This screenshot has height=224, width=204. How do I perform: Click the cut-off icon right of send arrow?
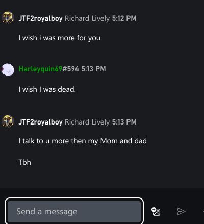(x=203, y=211)
